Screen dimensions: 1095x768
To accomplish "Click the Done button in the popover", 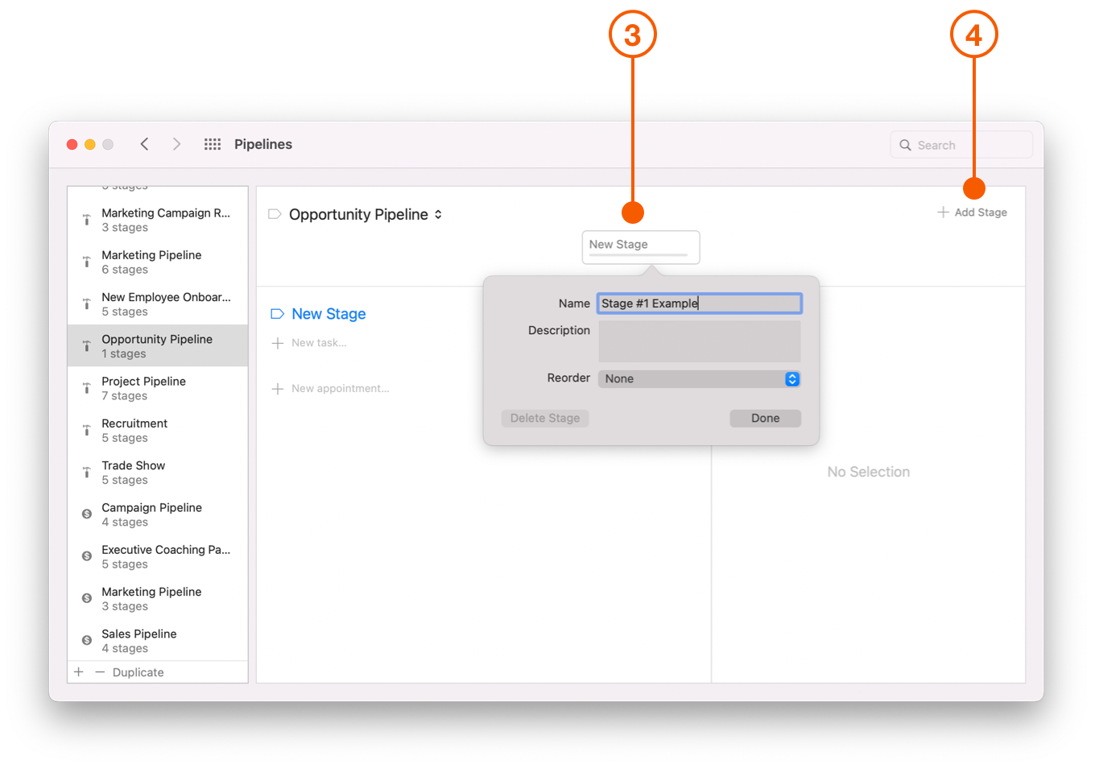I will (x=765, y=418).
